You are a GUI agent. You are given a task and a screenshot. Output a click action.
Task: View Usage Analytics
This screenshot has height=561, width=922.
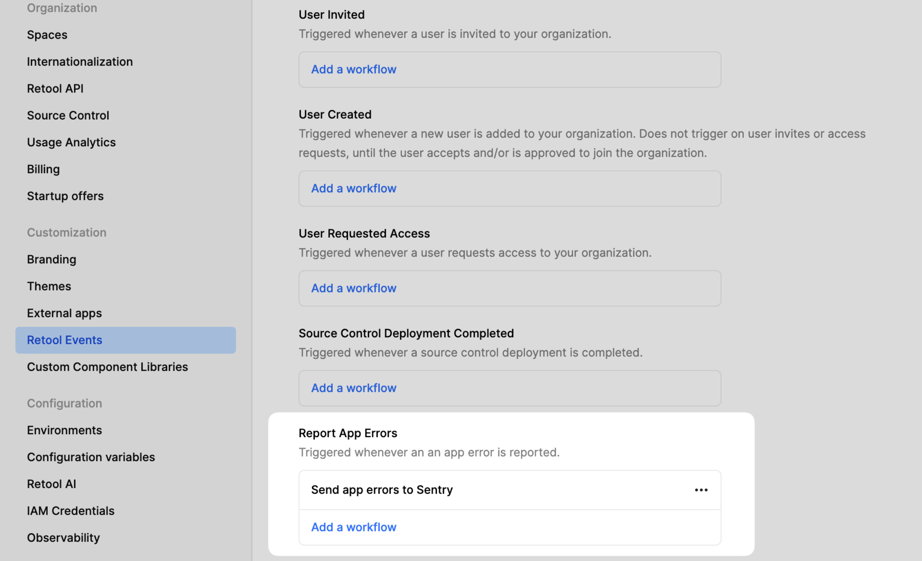pos(71,142)
